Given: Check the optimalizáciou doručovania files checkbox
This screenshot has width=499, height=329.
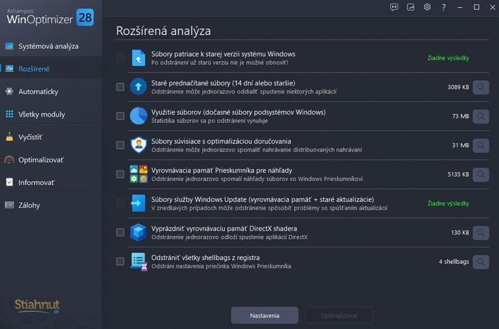Looking at the screenshot, I should 120,145.
